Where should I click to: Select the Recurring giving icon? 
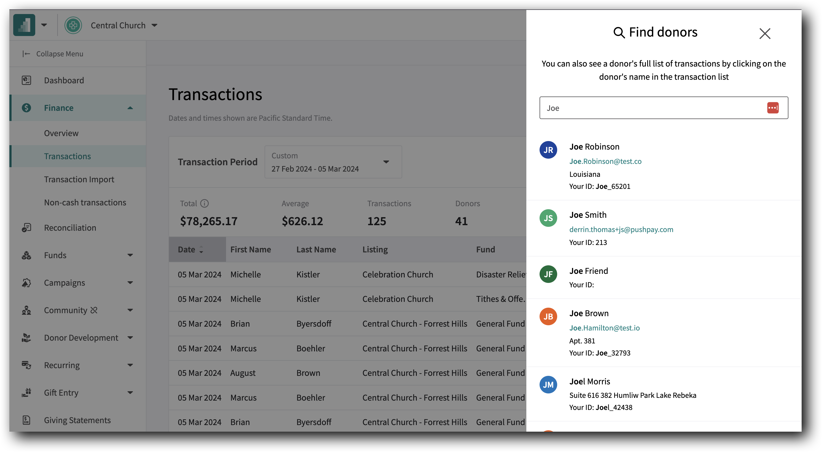point(27,365)
